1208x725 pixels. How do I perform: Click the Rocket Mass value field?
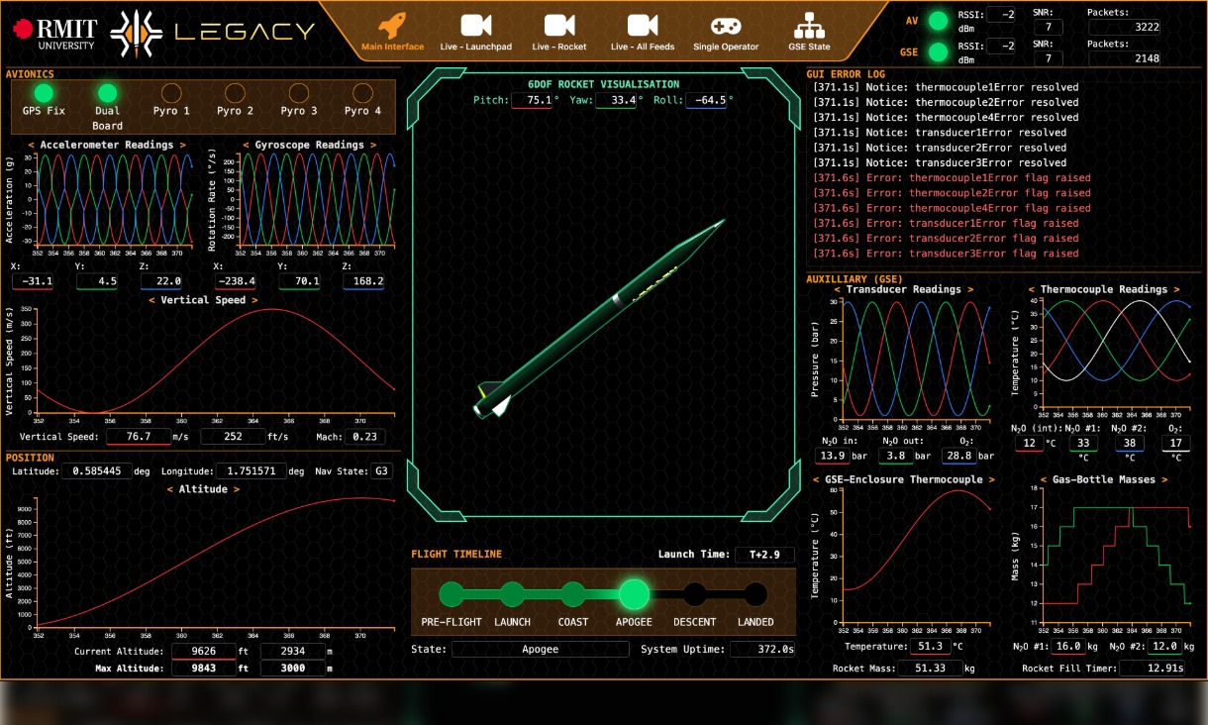[930, 669]
